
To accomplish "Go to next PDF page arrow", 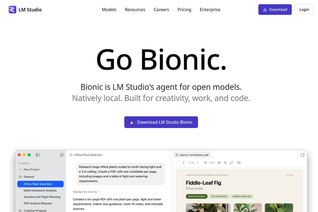I will click(198, 163).
